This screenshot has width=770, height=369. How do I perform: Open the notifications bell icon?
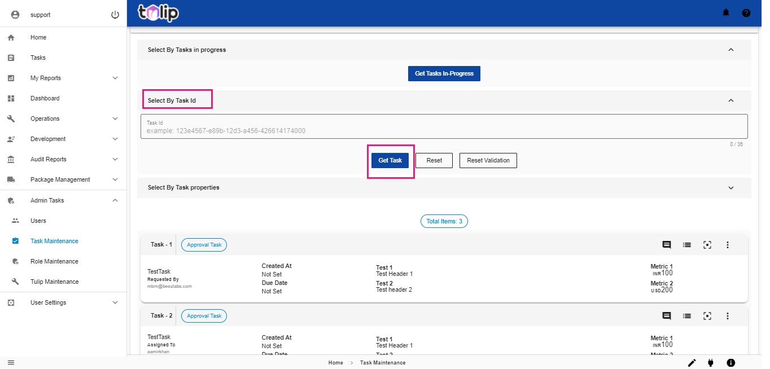(726, 13)
